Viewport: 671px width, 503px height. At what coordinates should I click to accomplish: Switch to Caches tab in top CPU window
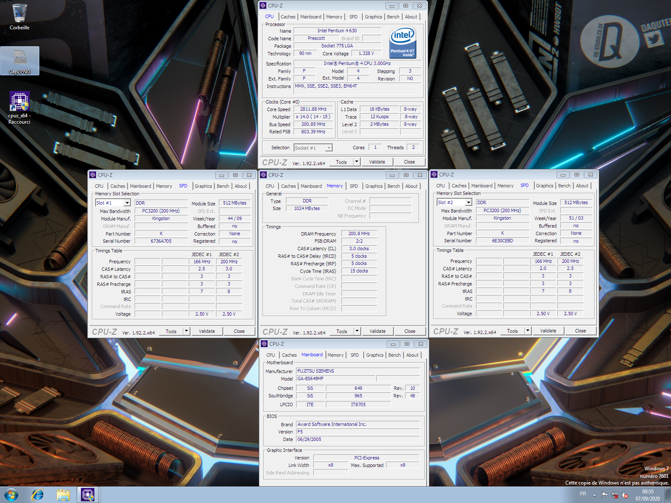(x=288, y=17)
